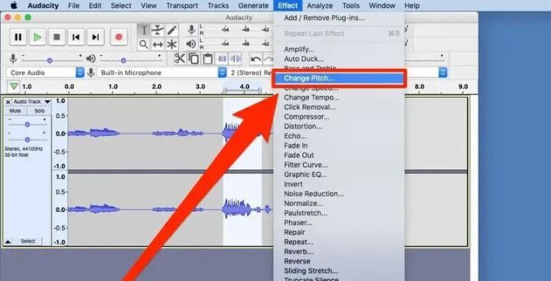Stop playback with the Stop button
The image size is (551, 281).
tap(57, 37)
